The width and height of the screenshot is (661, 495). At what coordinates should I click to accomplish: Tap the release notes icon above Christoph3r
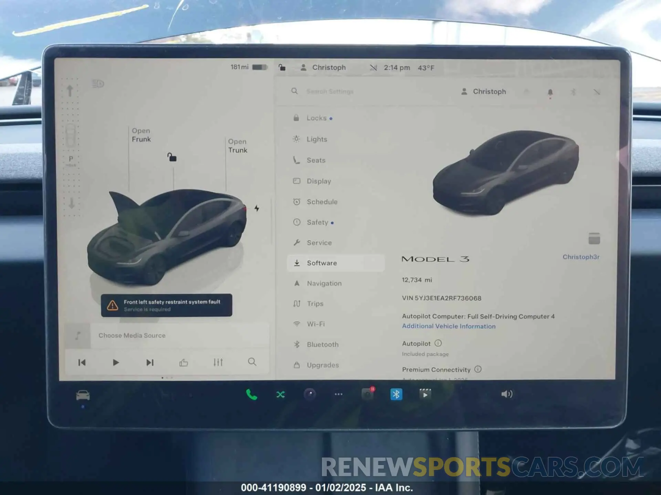(594, 239)
